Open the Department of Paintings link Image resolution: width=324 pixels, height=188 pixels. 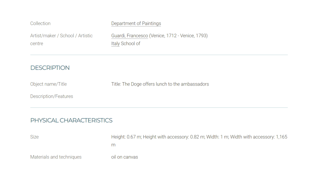pos(136,23)
